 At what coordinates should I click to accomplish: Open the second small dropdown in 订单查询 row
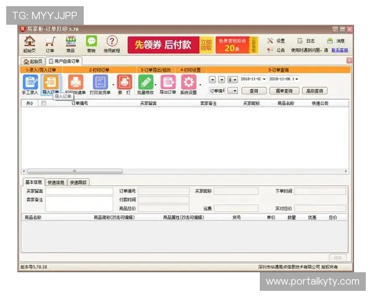(x=221, y=80)
